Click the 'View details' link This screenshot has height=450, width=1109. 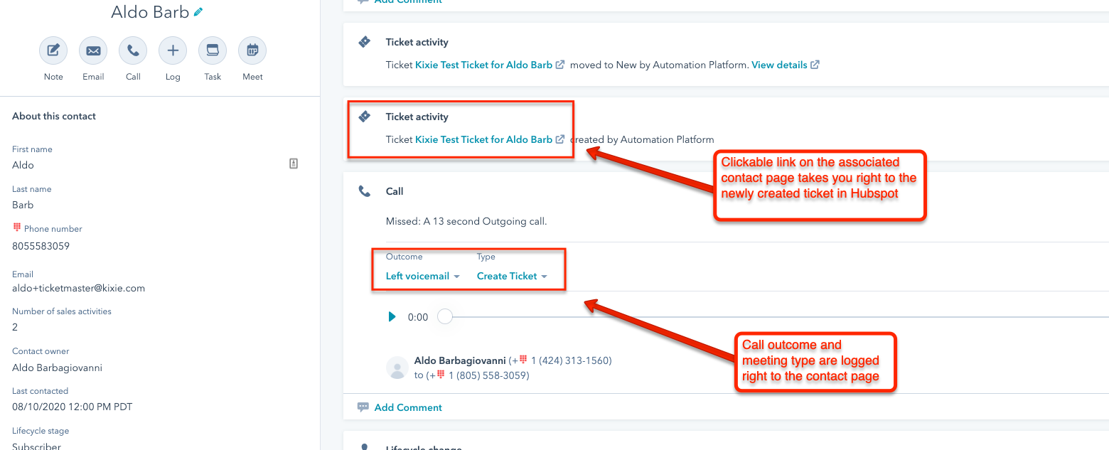[779, 65]
